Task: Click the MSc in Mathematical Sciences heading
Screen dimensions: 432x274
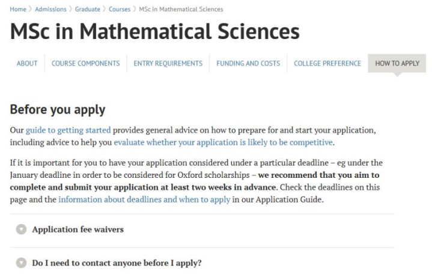Action: (x=154, y=32)
